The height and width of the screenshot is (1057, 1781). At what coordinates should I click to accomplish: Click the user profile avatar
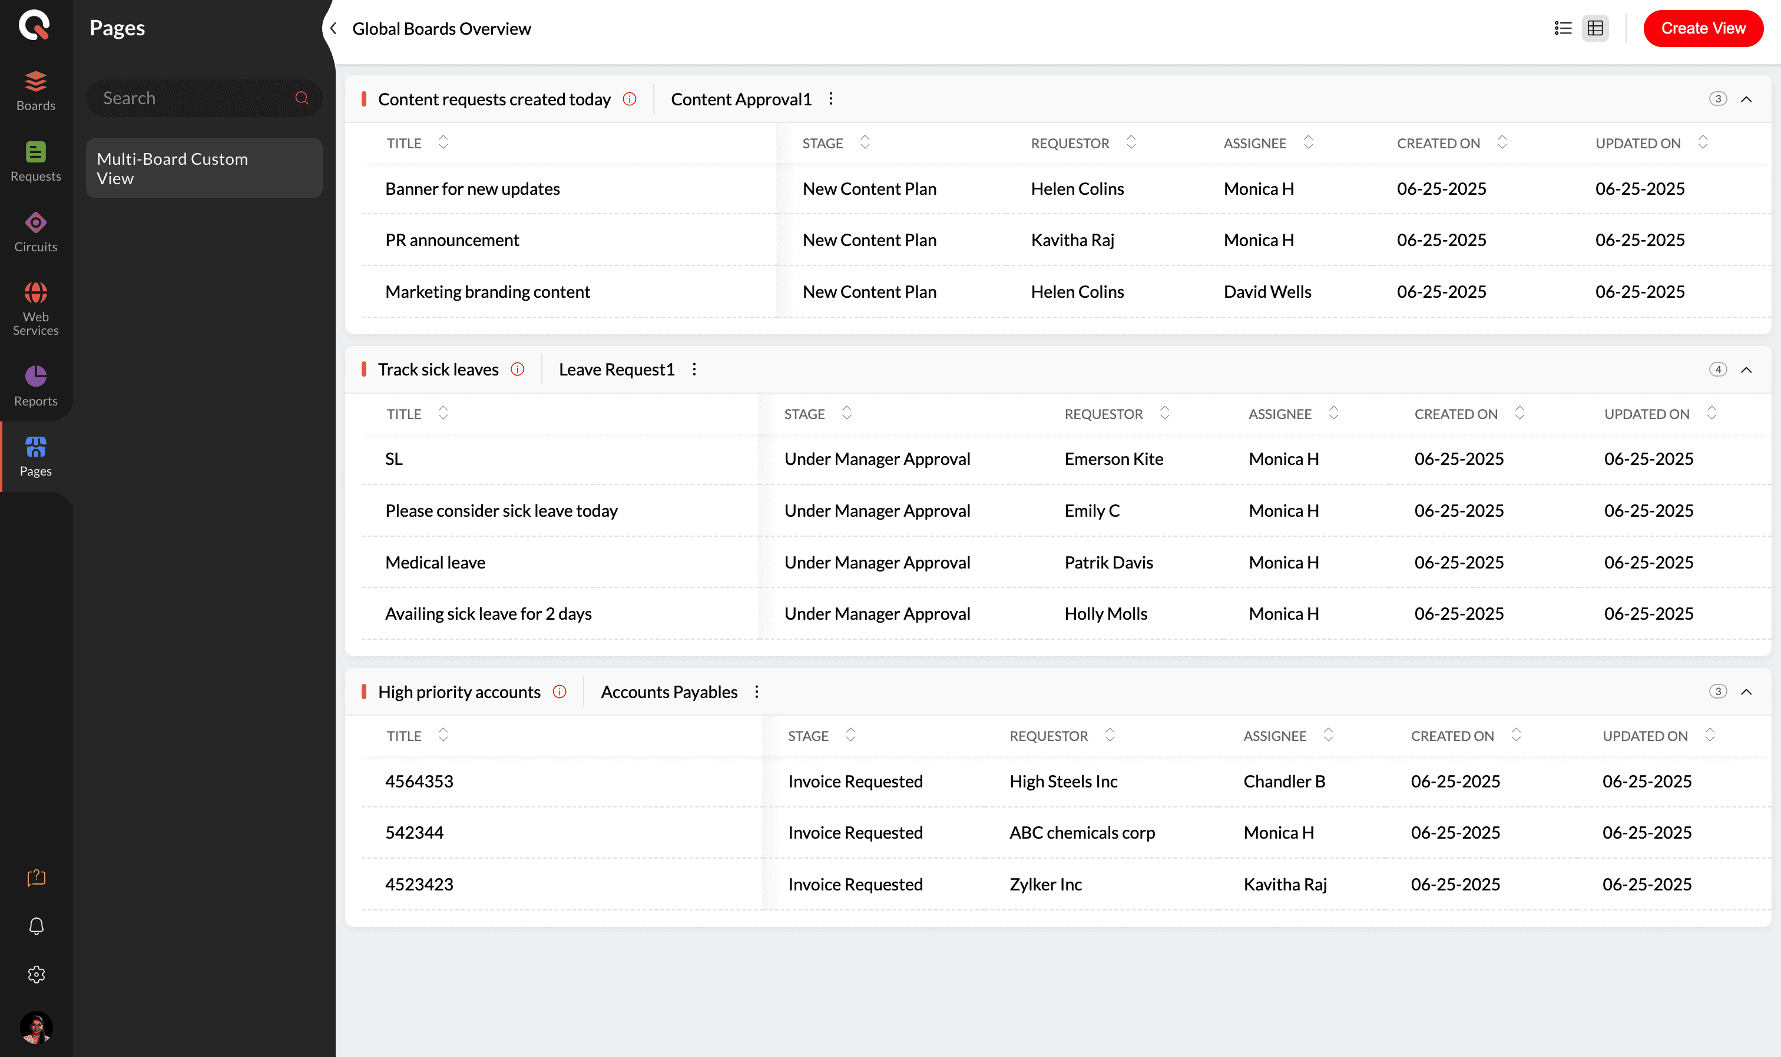pos(36,1027)
